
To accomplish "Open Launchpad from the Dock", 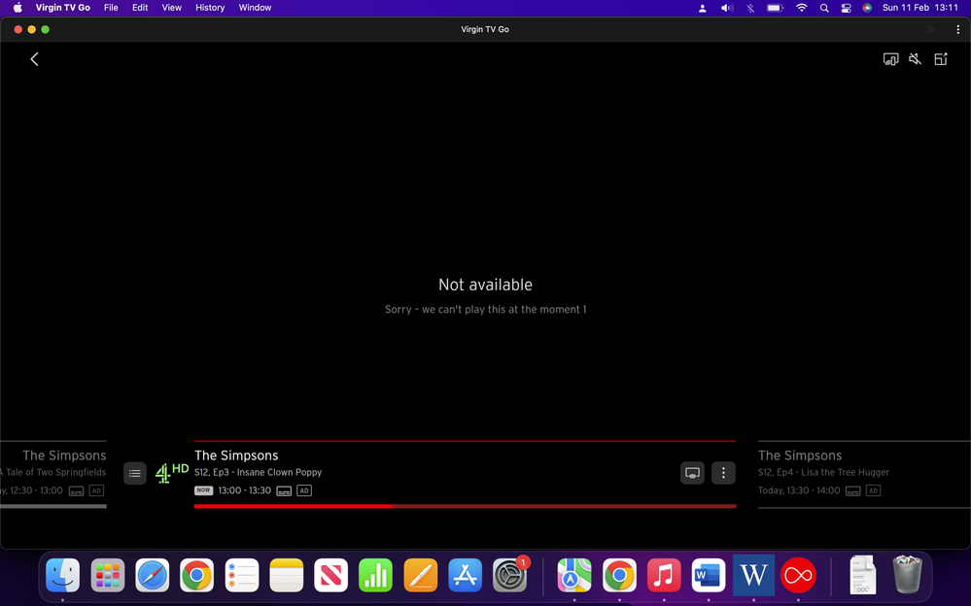I will (x=108, y=575).
